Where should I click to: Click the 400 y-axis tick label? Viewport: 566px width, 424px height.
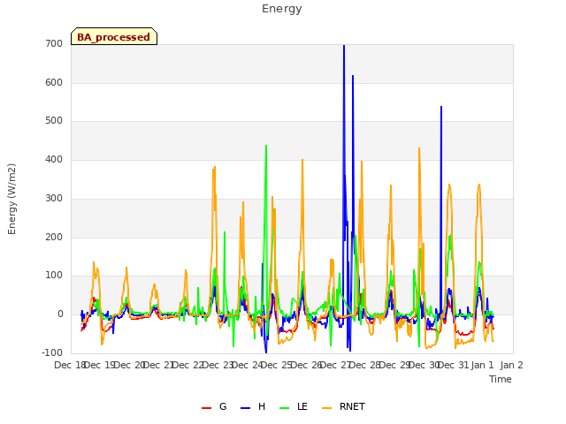click(x=54, y=159)
